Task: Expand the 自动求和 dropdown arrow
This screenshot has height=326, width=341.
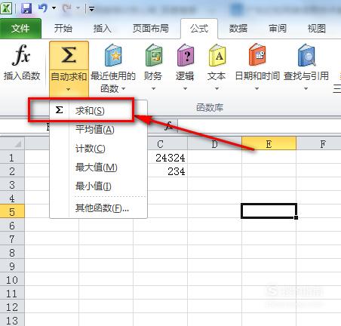Action: coord(68,89)
